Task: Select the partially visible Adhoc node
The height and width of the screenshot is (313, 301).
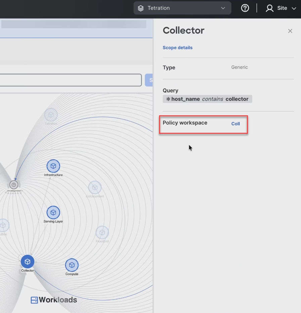Action: pos(3,226)
